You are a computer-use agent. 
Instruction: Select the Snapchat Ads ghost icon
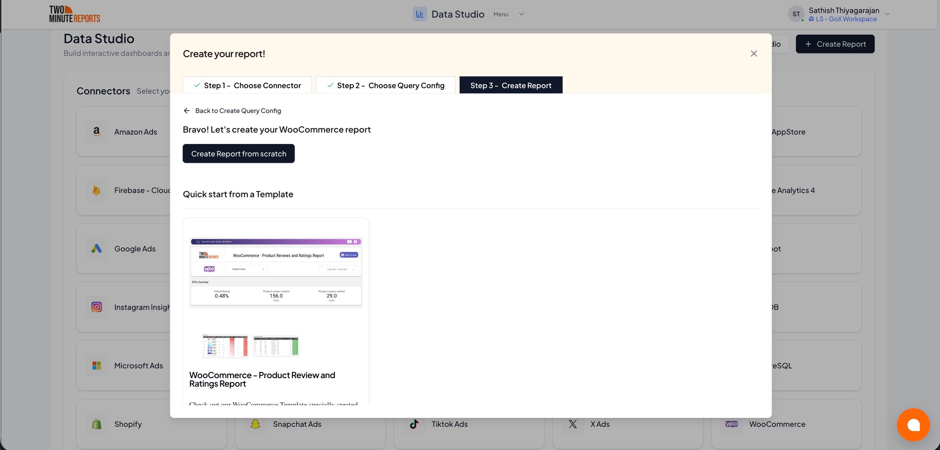(255, 424)
